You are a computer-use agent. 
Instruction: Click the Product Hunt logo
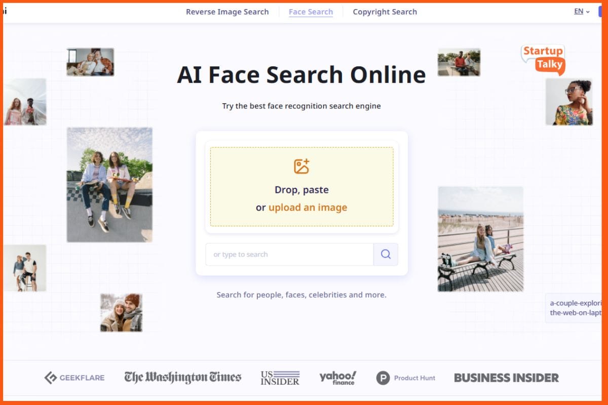[406, 378]
